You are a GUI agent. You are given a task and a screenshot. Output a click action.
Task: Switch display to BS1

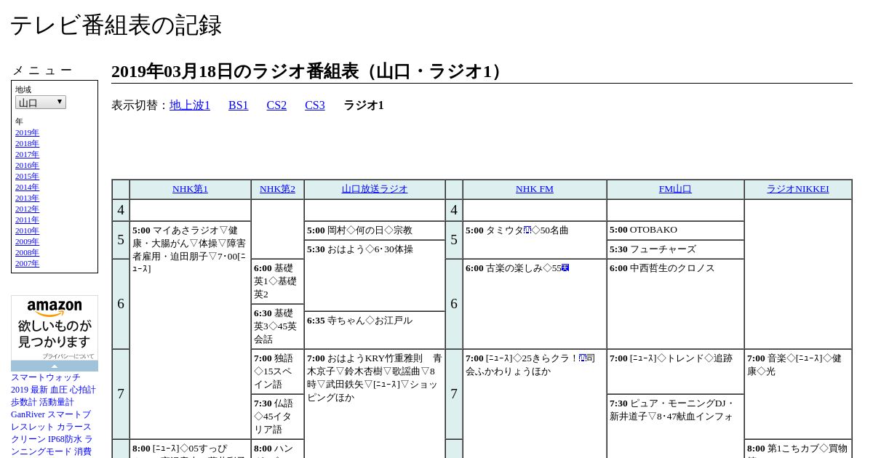[x=239, y=105]
